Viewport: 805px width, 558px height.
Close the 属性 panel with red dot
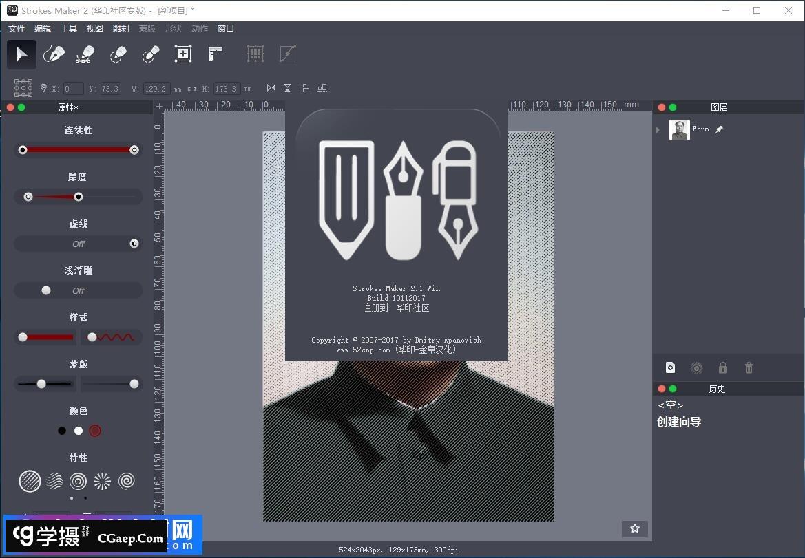(x=10, y=107)
